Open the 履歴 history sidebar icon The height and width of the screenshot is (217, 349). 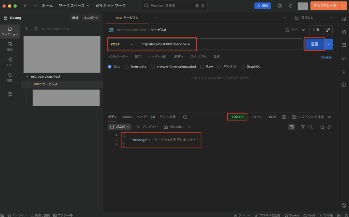click(x=10, y=77)
